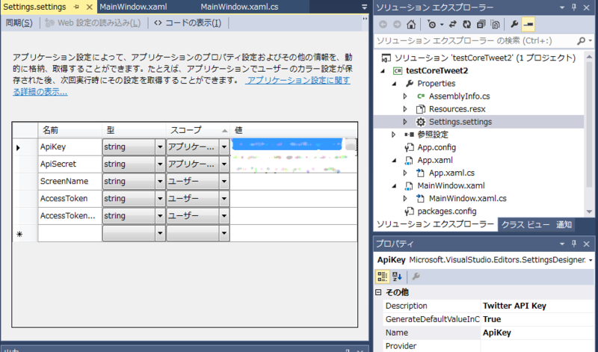Switch Properties panel to Categorized view

point(382,277)
